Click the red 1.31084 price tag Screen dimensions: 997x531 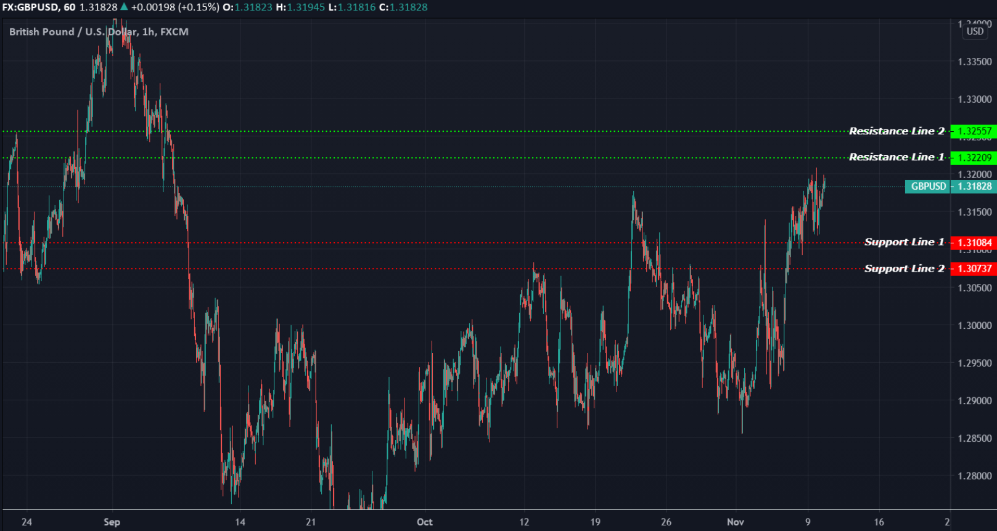pyautogui.click(x=974, y=243)
